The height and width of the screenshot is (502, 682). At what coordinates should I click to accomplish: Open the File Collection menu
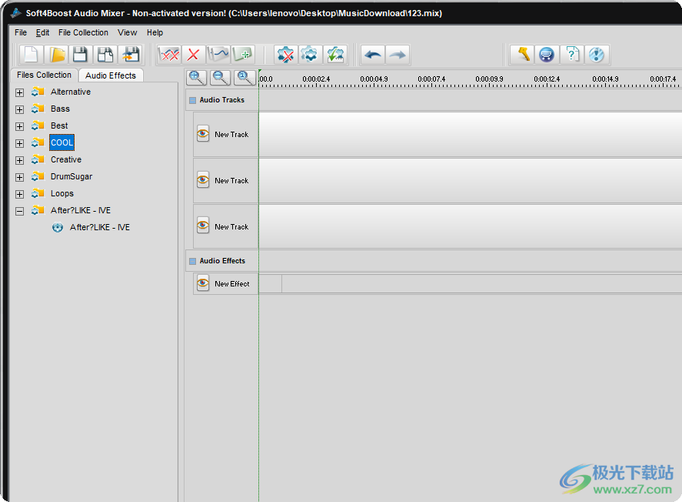[x=83, y=32]
